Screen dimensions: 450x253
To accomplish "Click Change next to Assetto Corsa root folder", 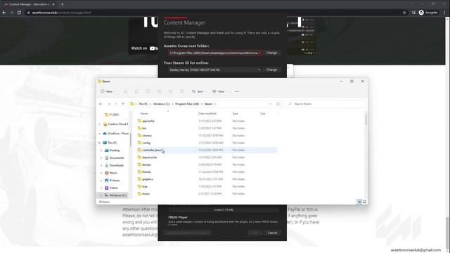I will pyautogui.click(x=271, y=53).
